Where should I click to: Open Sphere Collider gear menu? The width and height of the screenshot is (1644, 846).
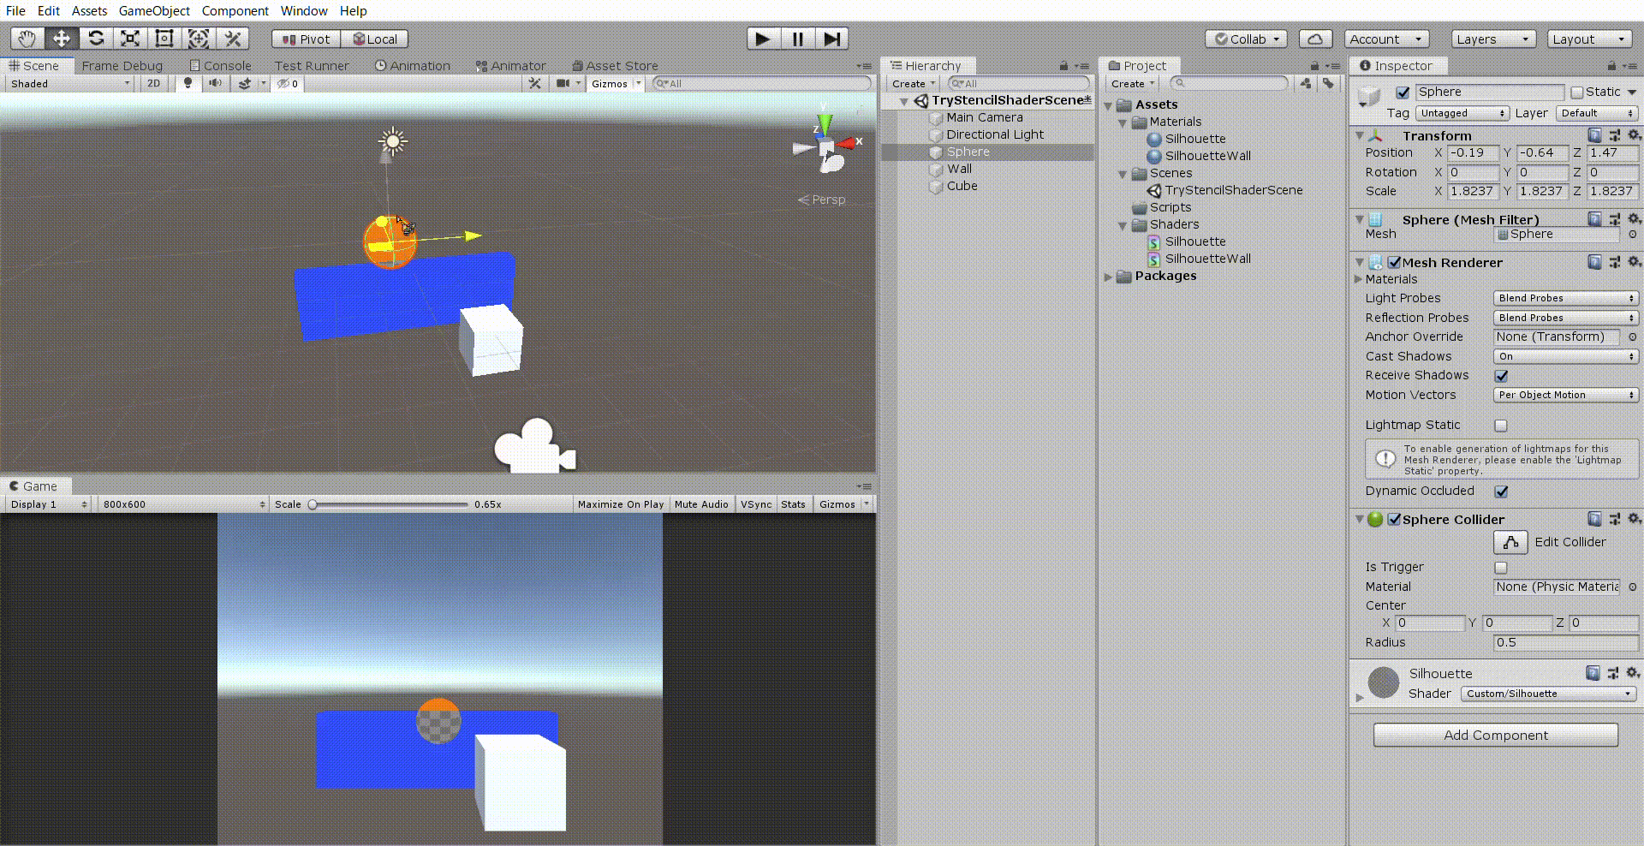pyautogui.click(x=1634, y=519)
